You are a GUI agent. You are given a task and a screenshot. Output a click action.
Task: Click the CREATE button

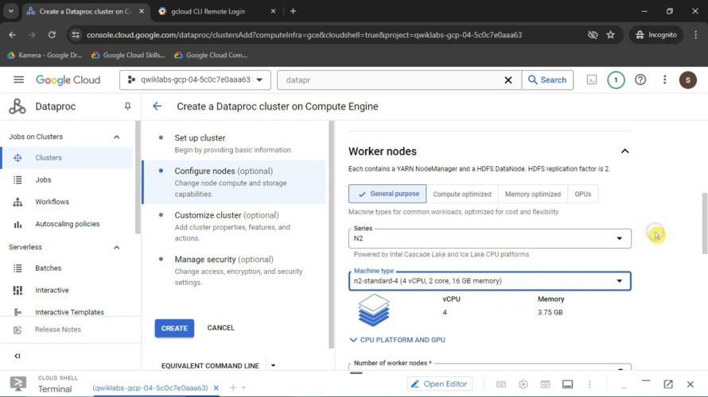click(174, 328)
